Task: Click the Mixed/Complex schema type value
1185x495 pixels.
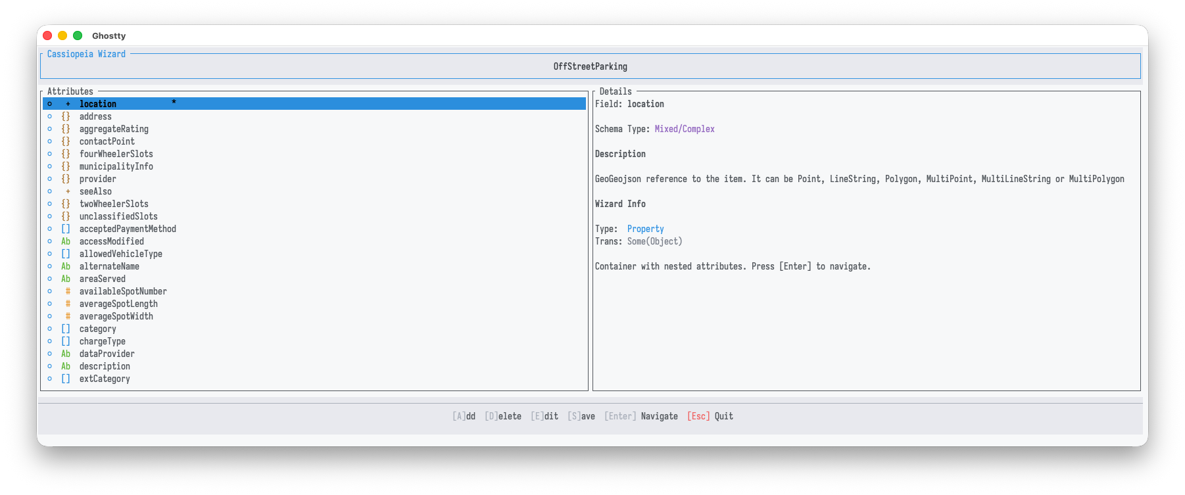Action: pos(685,129)
